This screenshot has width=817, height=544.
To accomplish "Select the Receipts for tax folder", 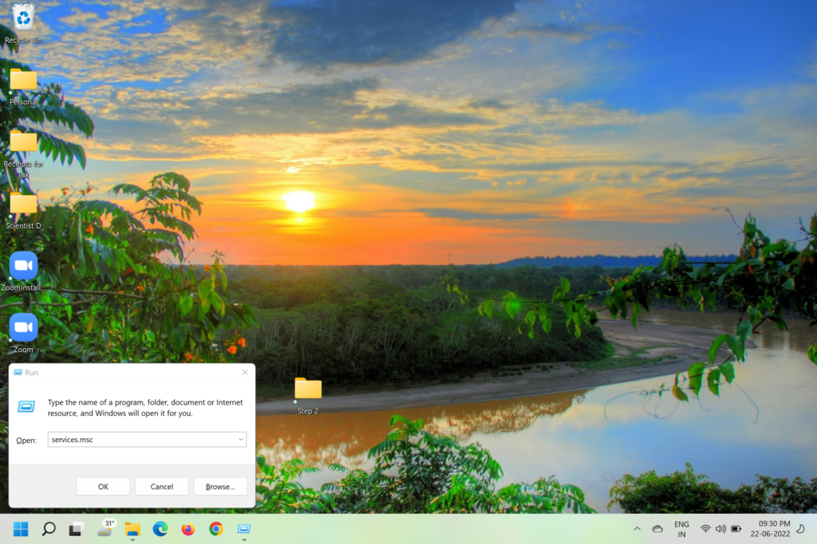I will (x=23, y=142).
